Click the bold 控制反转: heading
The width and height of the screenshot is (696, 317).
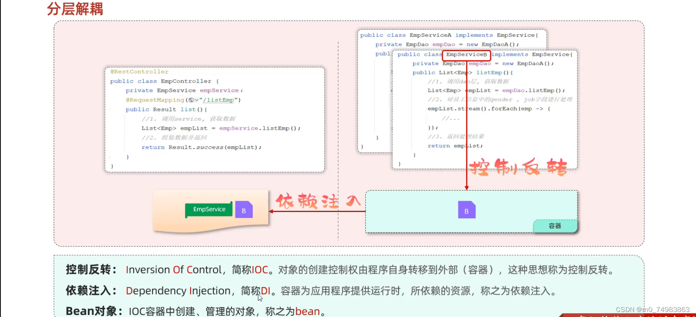tap(91, 269)
